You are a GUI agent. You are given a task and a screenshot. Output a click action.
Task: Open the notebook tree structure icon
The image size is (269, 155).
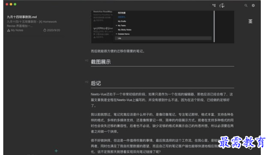(x=214, y=5)
